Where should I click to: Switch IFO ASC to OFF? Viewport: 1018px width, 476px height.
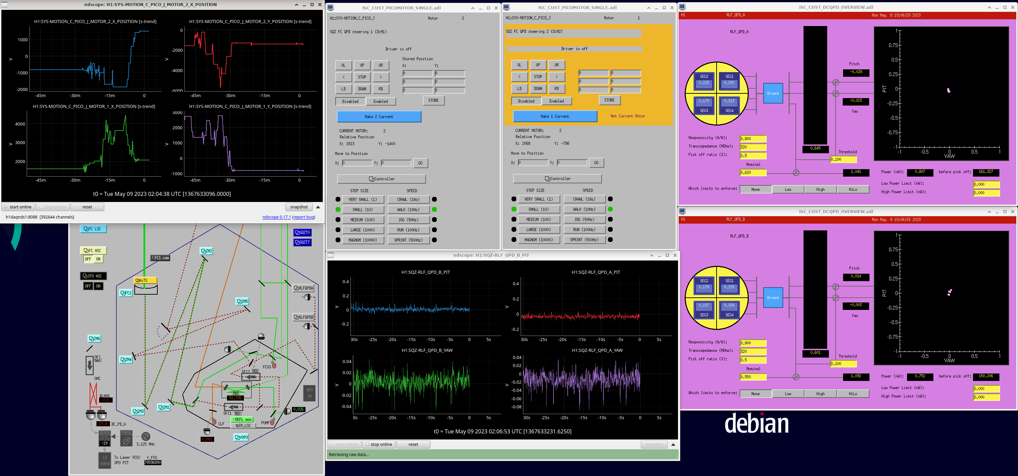coord(88,286)
